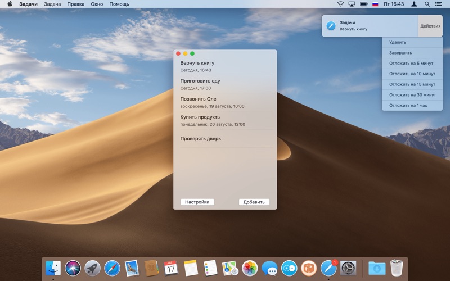Image resolution: width=450 pixels, height=281 pixels.
Task: Choose Удалить from the notification actions
Action: coord(412,42)
